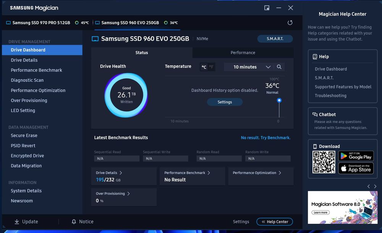Click the Sequential Read N/A field
Image resolution: width=382 pixels, height=233 pixels.
[117, 159]
